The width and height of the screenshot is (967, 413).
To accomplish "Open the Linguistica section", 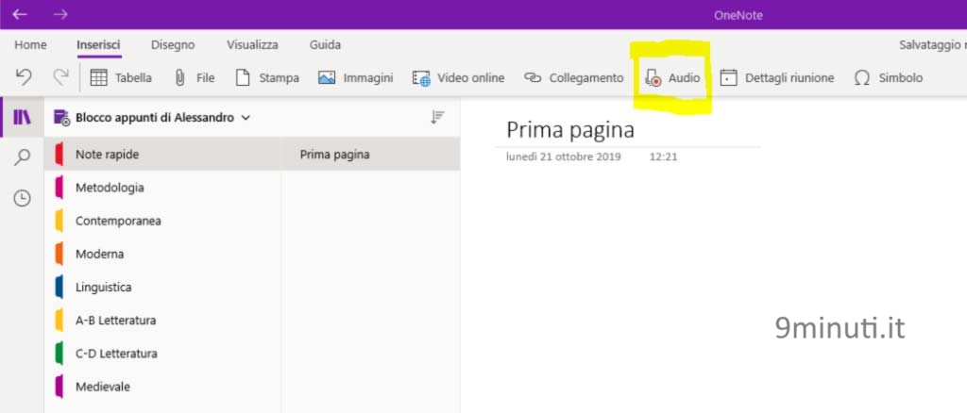I will (x=162, y=287).
